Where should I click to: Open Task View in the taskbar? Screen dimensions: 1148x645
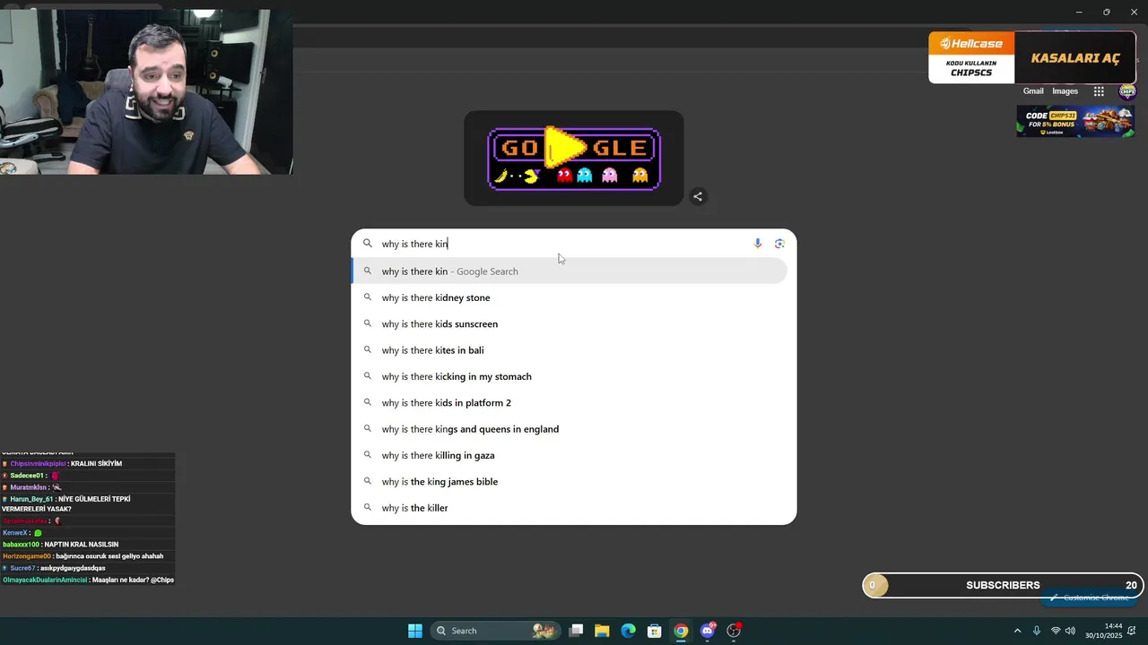[x=577, y=631]
